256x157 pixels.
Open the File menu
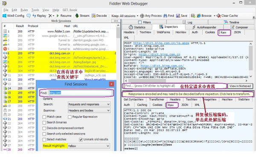6,10
